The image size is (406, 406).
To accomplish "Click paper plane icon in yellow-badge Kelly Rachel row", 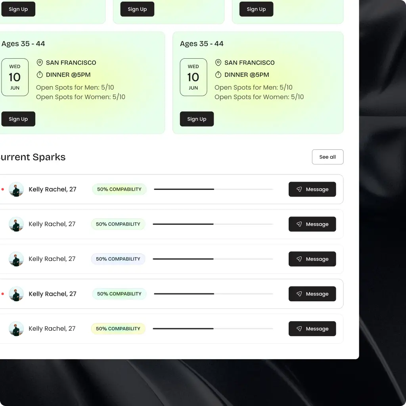I will click(299, 329).
